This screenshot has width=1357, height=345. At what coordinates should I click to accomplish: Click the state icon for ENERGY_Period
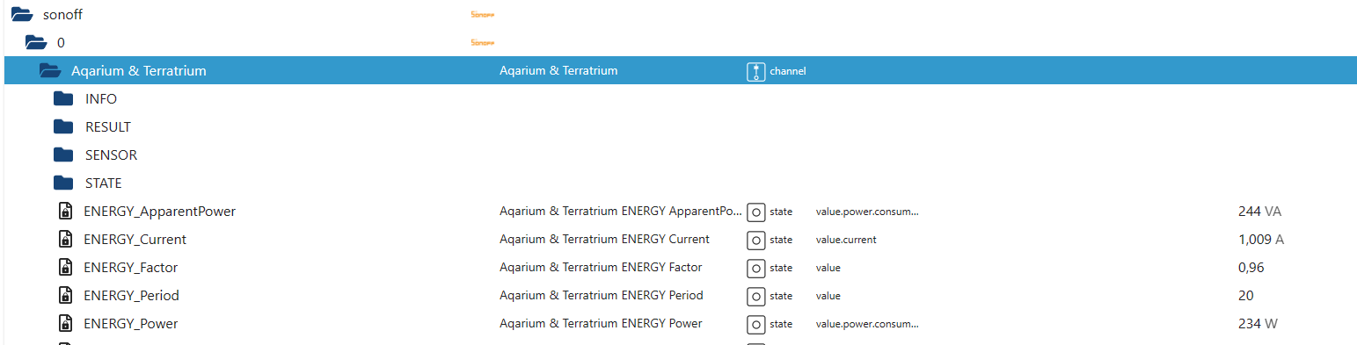pyautogui.click(x=755, y=296)
